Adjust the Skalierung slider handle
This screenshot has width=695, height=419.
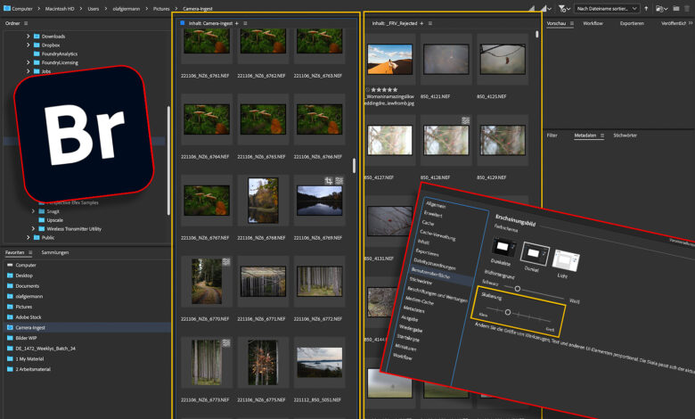point(507,313)
